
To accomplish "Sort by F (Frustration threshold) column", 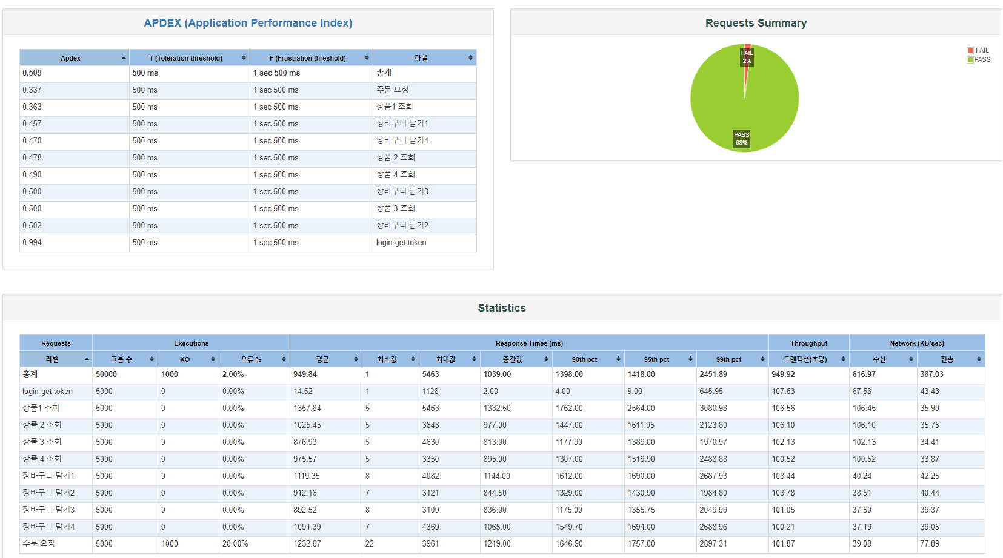I will point(311,58).
